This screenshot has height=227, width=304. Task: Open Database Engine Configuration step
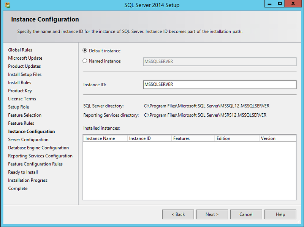coord(38,148)
